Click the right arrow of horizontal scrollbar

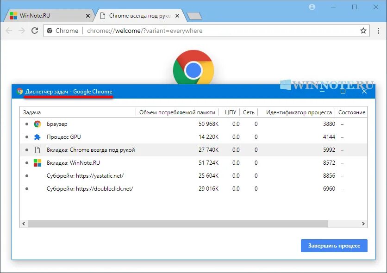click(x=363, y=223)
